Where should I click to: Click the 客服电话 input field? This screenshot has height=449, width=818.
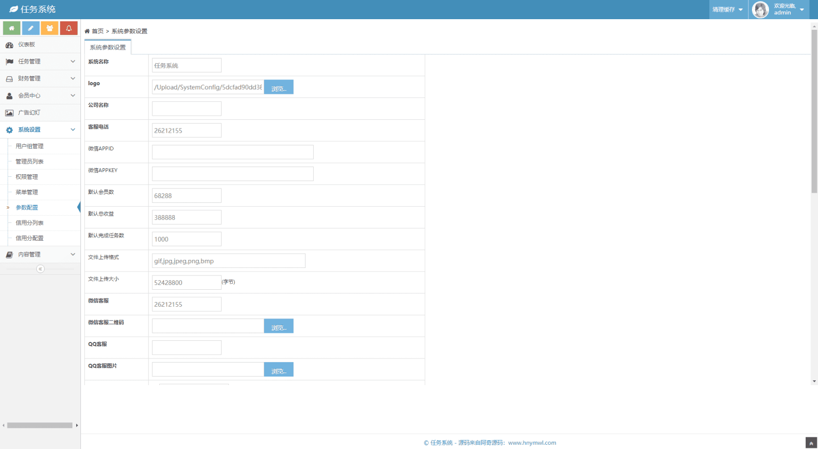pyautogui.click(x=186, y=130)
